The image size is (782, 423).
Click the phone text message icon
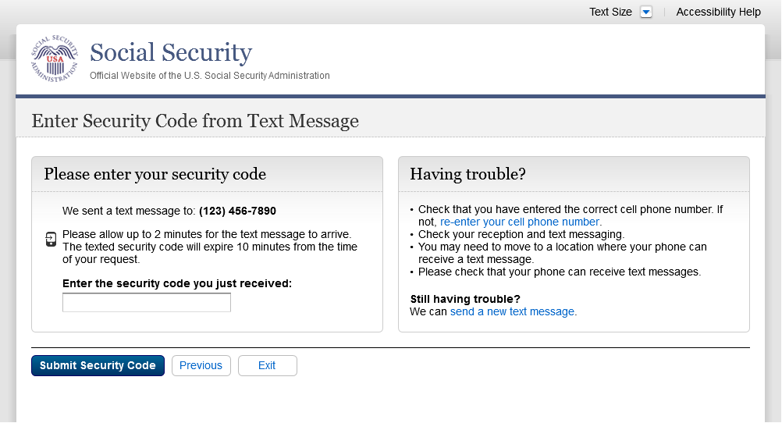[x=51, y=239]
